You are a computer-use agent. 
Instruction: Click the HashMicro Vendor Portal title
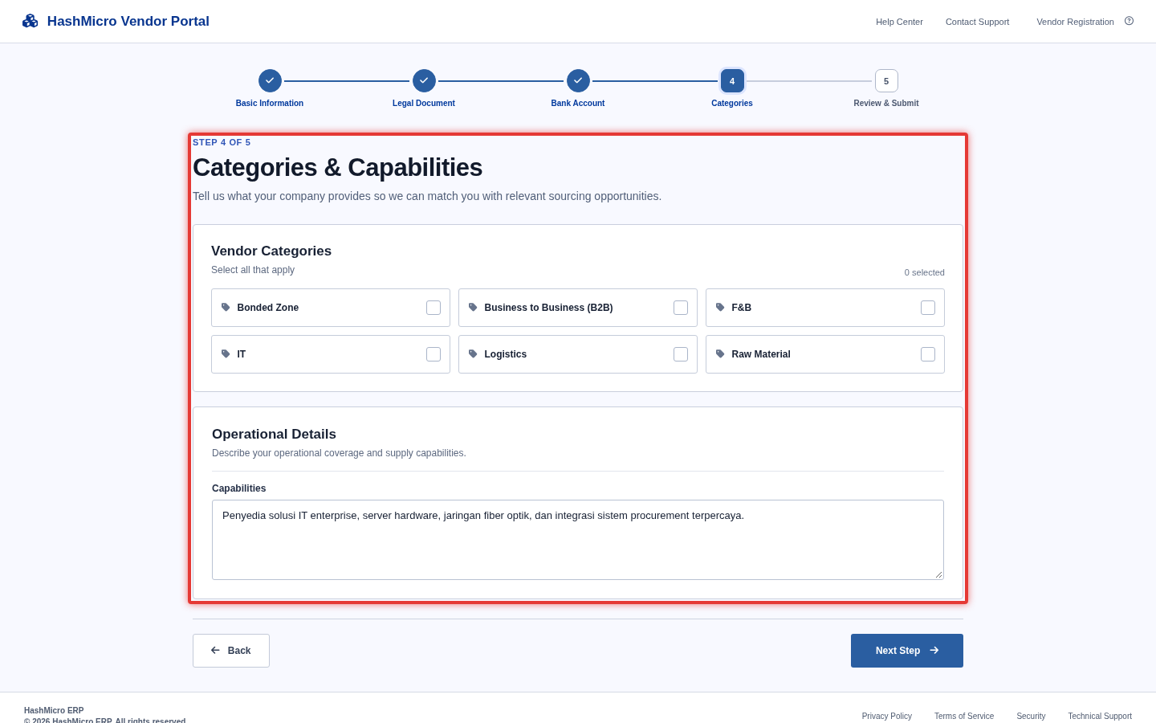pyautogui.click(x=128, y=21)
